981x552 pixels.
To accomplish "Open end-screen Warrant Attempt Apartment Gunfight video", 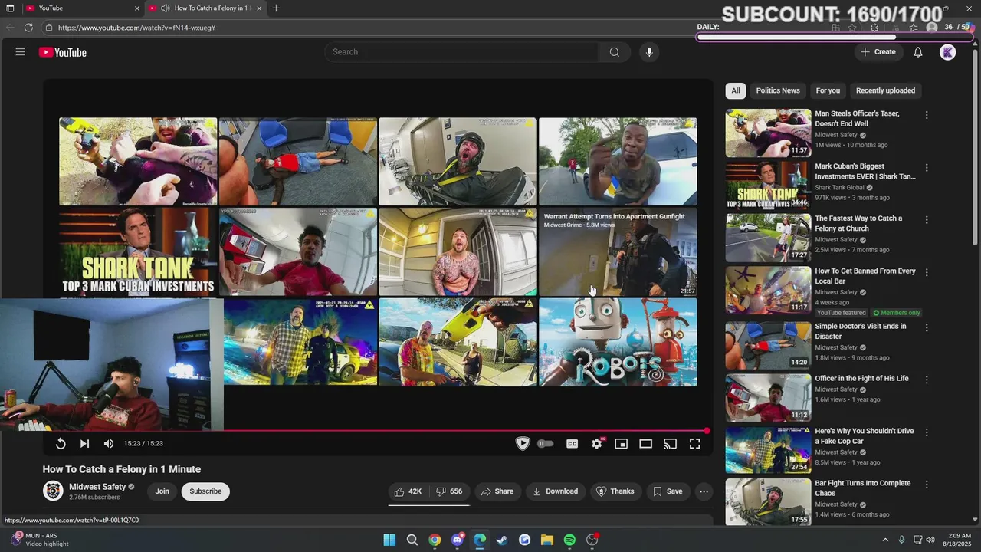I will pos(618,251).
